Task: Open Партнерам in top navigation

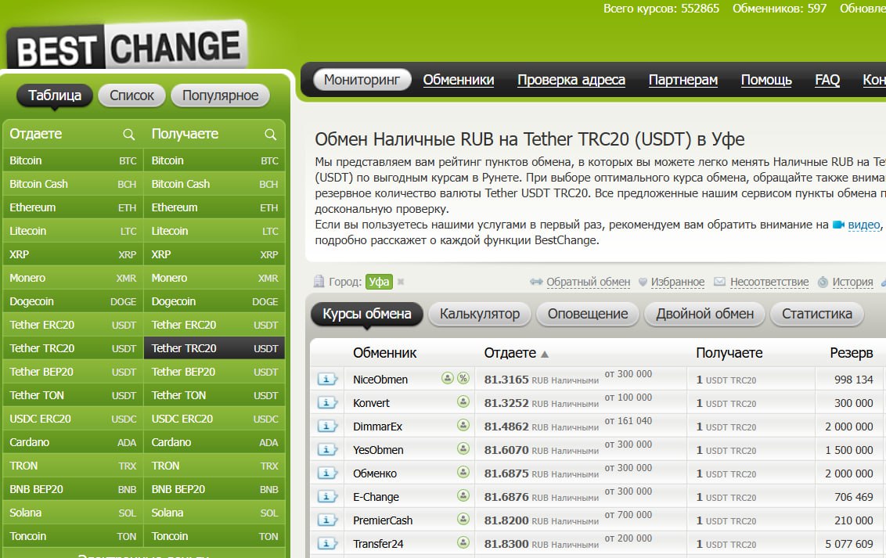Action: coord(683,80)
